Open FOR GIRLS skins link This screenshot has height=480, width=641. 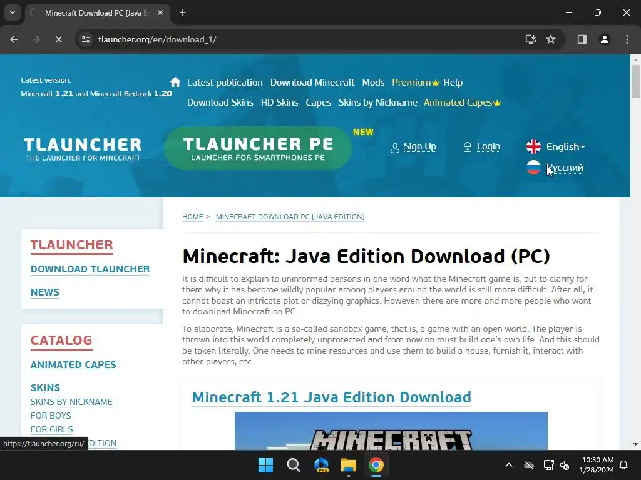pos(51,430)
